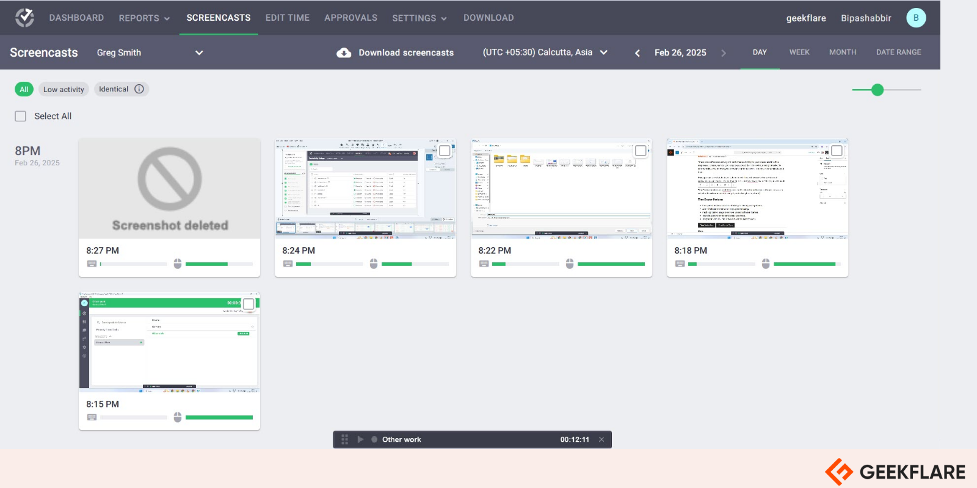Check the Select All checkbox
The height and width of the screenshot is (488, 977).
(x=21, y=116)
